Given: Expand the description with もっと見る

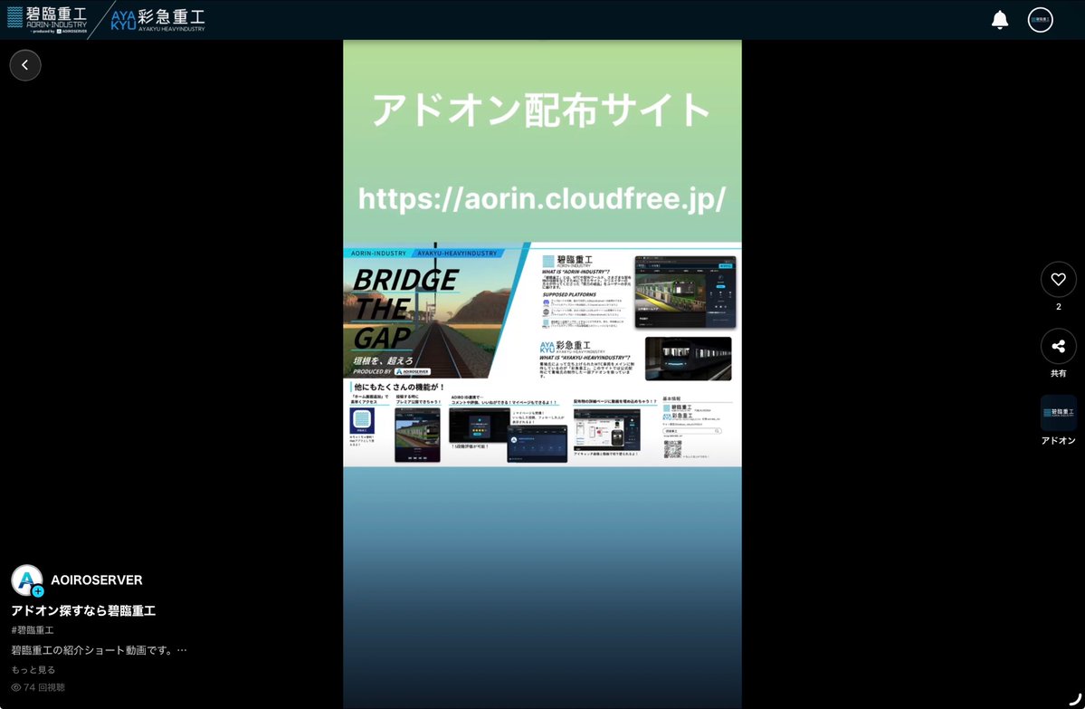Looking at the screenshot, I should pyautogui.click(x=33, y=669).
